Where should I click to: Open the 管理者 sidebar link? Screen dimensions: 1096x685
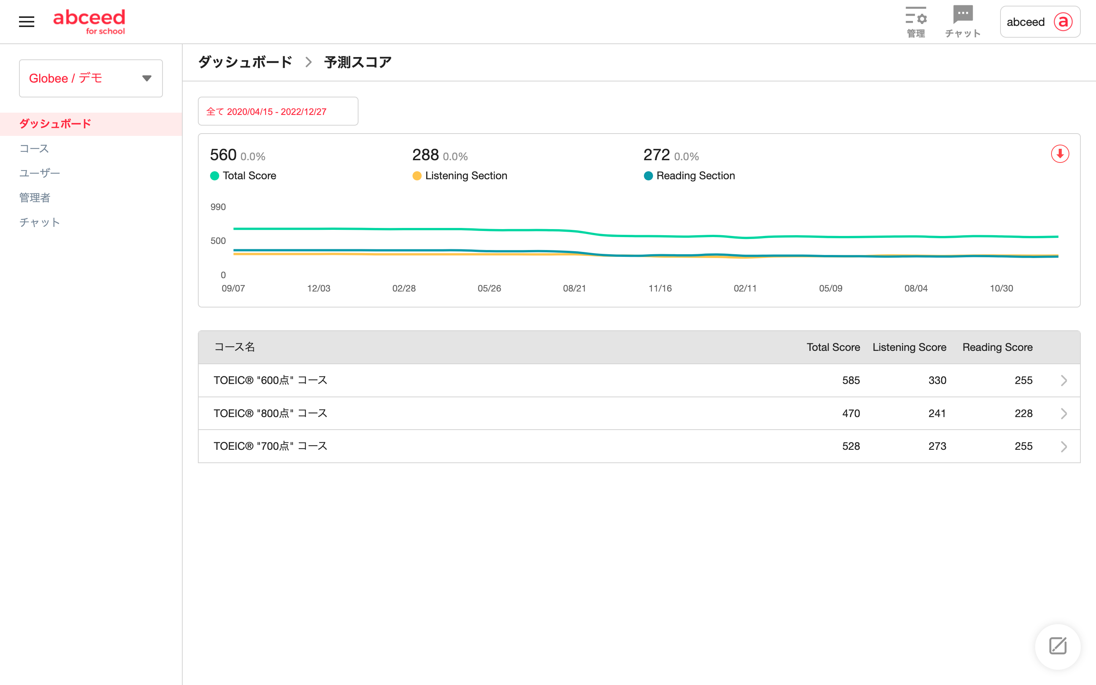click(x=35, y=198)
